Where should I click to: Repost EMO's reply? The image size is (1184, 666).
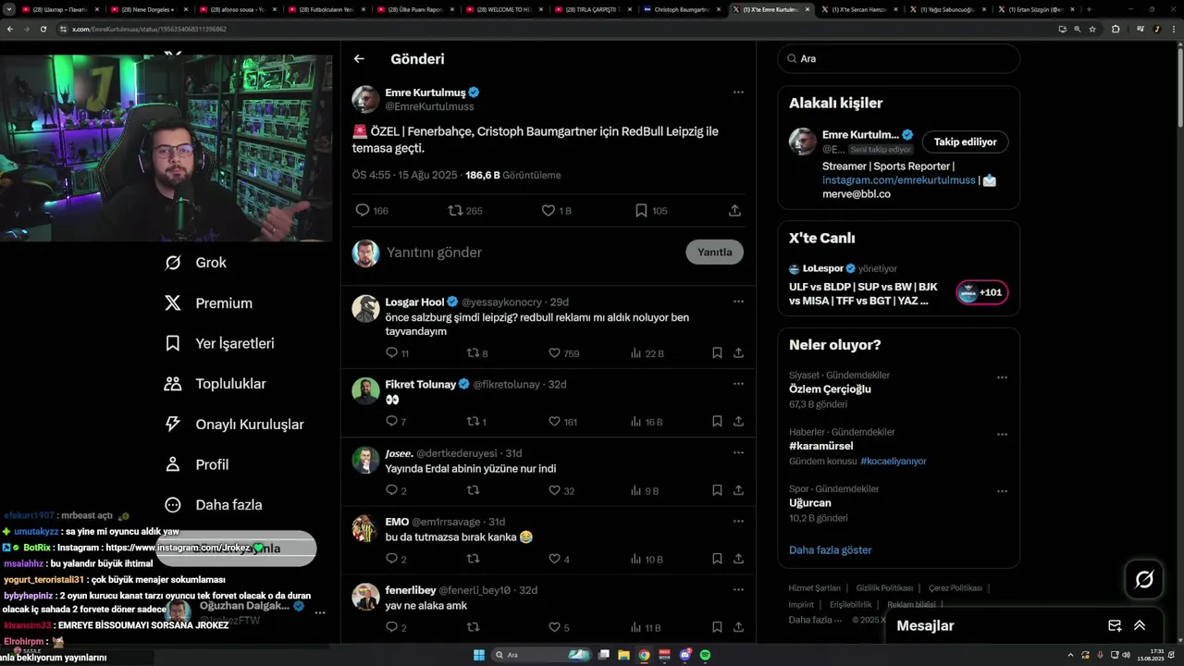click(473, 559)
